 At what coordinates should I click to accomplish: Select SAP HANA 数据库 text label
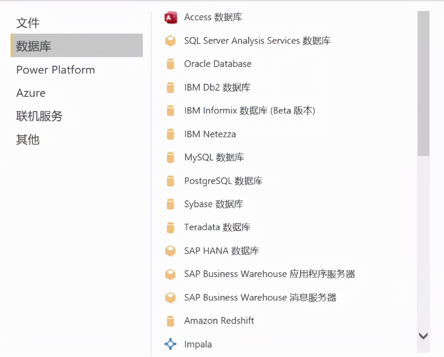[222, 251]
